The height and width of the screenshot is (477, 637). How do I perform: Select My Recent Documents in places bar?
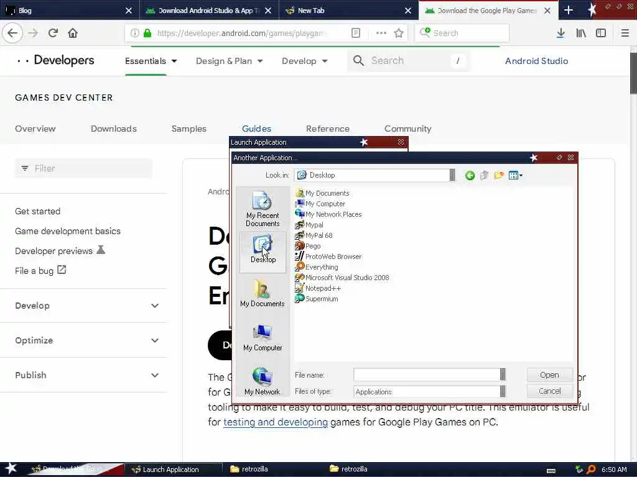pyautogui.click(x=263, y=209)
